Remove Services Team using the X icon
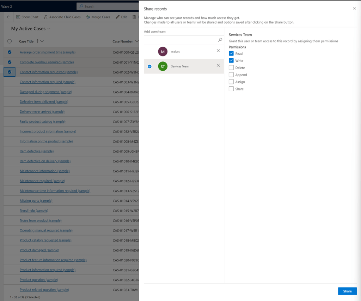Viewport: 361px width, 301px height. [x=218, y=66]
